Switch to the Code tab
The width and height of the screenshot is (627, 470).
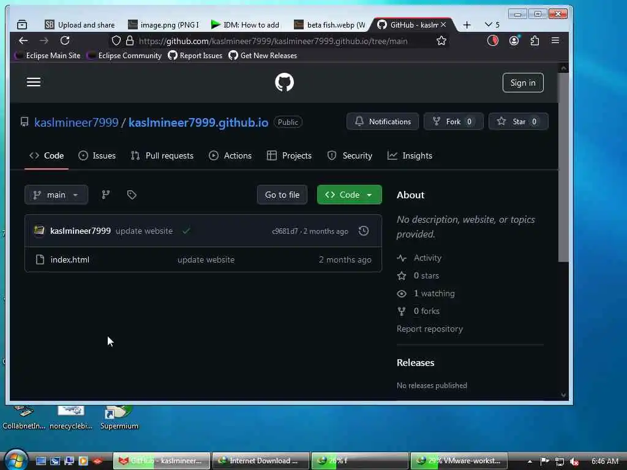coord(47,156)
